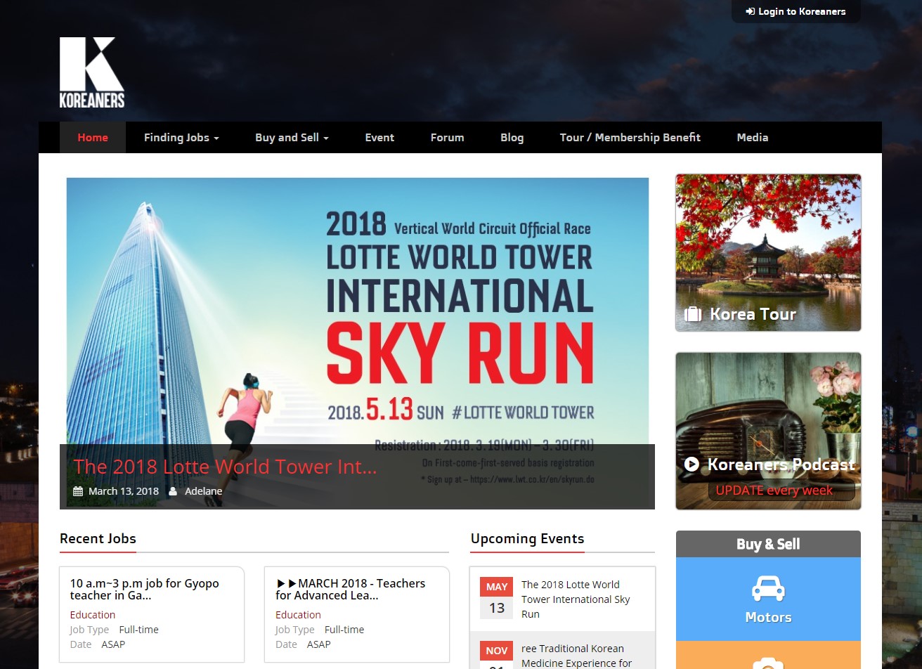Image resolution: width=922 pixels, height=669 pixels.
Task: Click ASAP date in MARCH 2018 job
Action: click(x=318, y=644)
